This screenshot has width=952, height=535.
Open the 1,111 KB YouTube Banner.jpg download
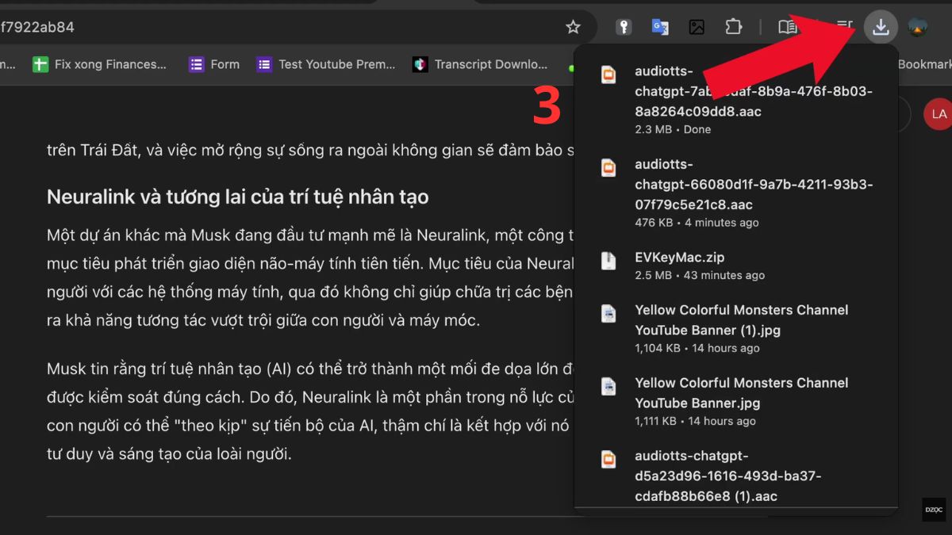pos(736,401)
